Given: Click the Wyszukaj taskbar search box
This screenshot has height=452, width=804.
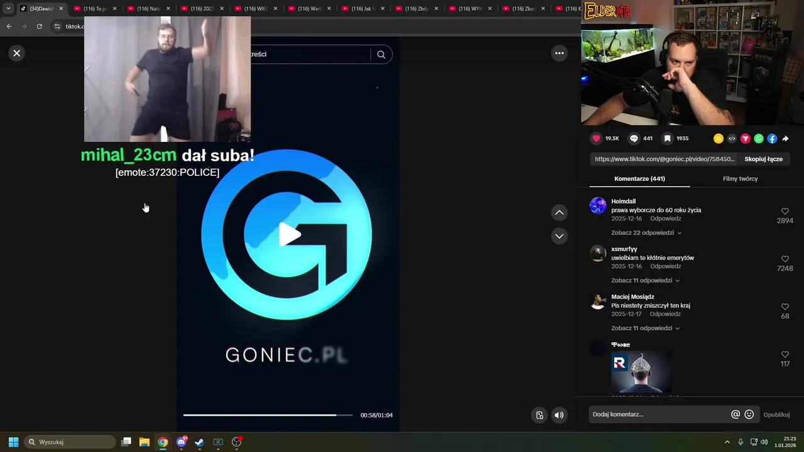Looking at the screenshot, I should (70, 442).
